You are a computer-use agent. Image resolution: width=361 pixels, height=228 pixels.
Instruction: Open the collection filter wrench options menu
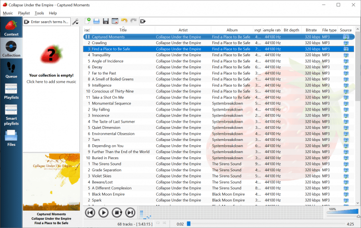point(75,22)
